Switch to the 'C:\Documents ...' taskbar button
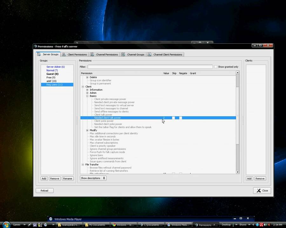The height and width of the screenshot is (228, 286). [151, 225]
